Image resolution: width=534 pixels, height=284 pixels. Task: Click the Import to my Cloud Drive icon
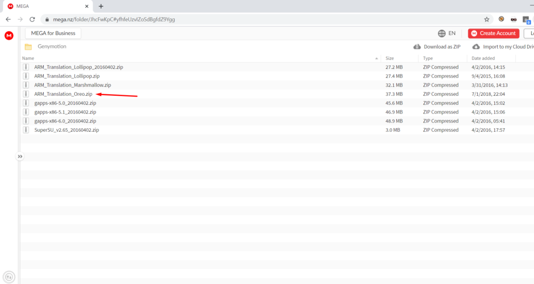(476, 46)
